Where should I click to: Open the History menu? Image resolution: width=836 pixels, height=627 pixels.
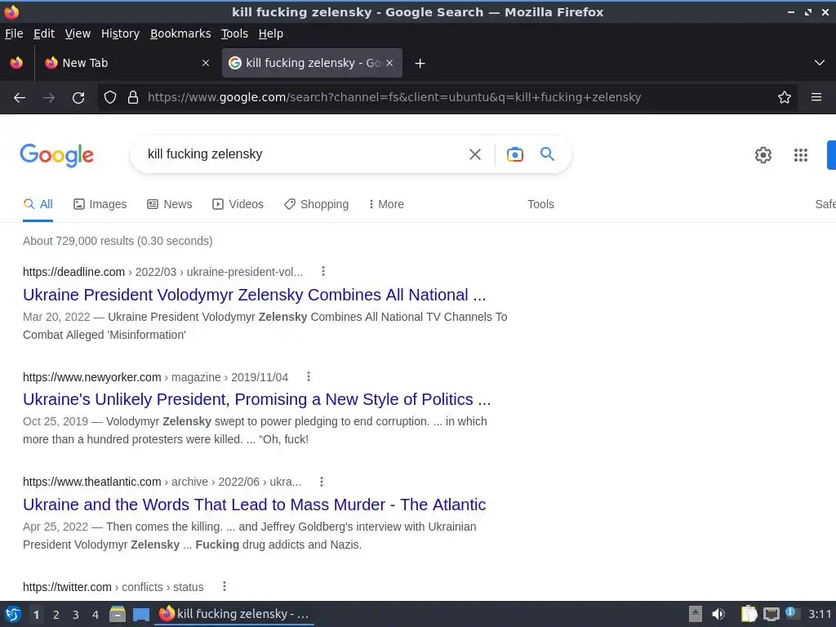[120, 33]
